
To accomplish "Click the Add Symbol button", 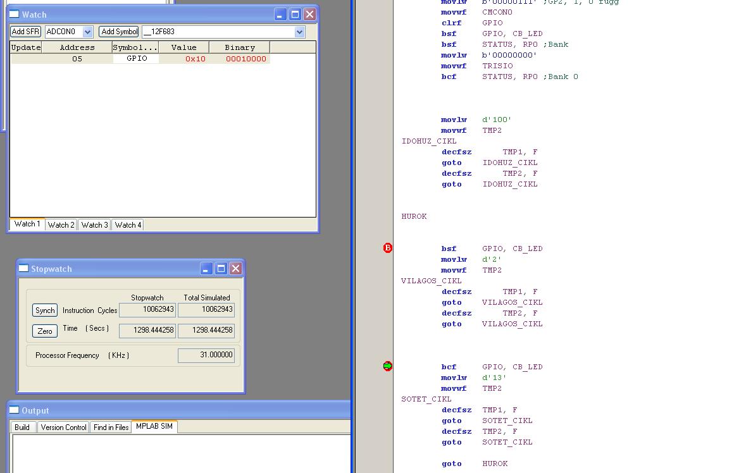I will (119, 32).
